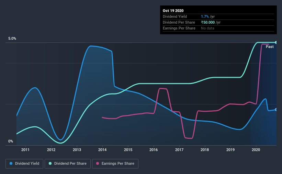Screen dimensions: 282x174
Task: Click the 'Oct 19 2020' tooltip date
Action: click(173, 11)
